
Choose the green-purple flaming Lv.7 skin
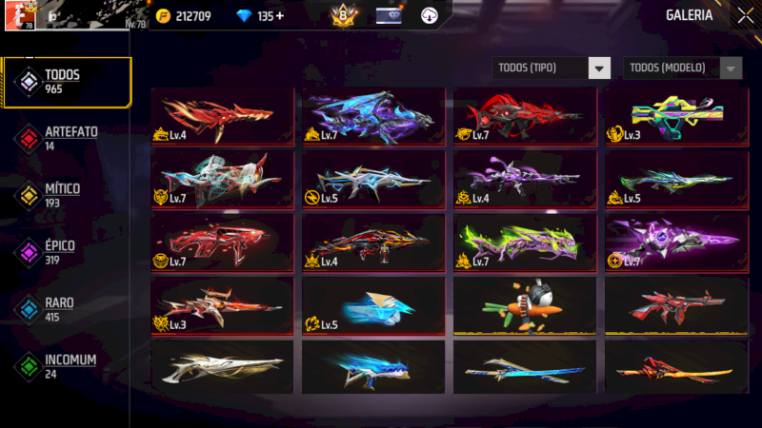[525, 243]
